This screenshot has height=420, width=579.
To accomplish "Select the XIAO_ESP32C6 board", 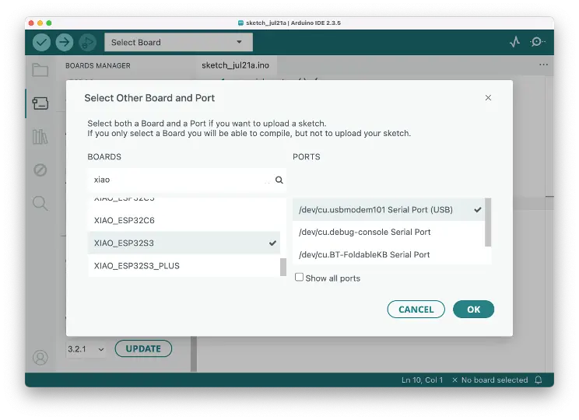I will [125, 221].
